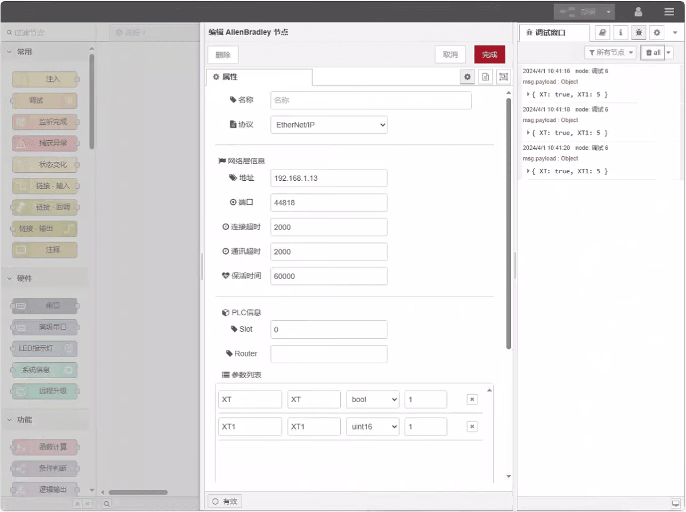Change the XT parameter type from bool dropdown
Screen dimensions: 686x512
point(372,399)
